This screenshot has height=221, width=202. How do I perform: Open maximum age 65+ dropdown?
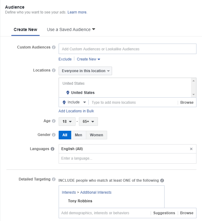point(88,122)
